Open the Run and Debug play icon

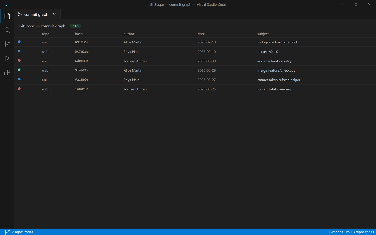coord(7,58)
